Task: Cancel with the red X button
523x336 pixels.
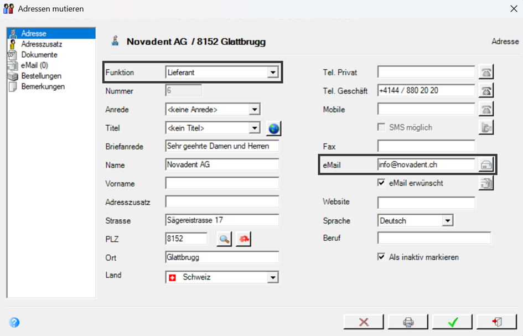Action: [364, 322]
